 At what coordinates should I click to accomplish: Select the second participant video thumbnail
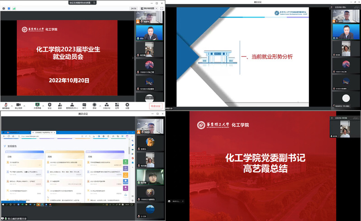149,32
